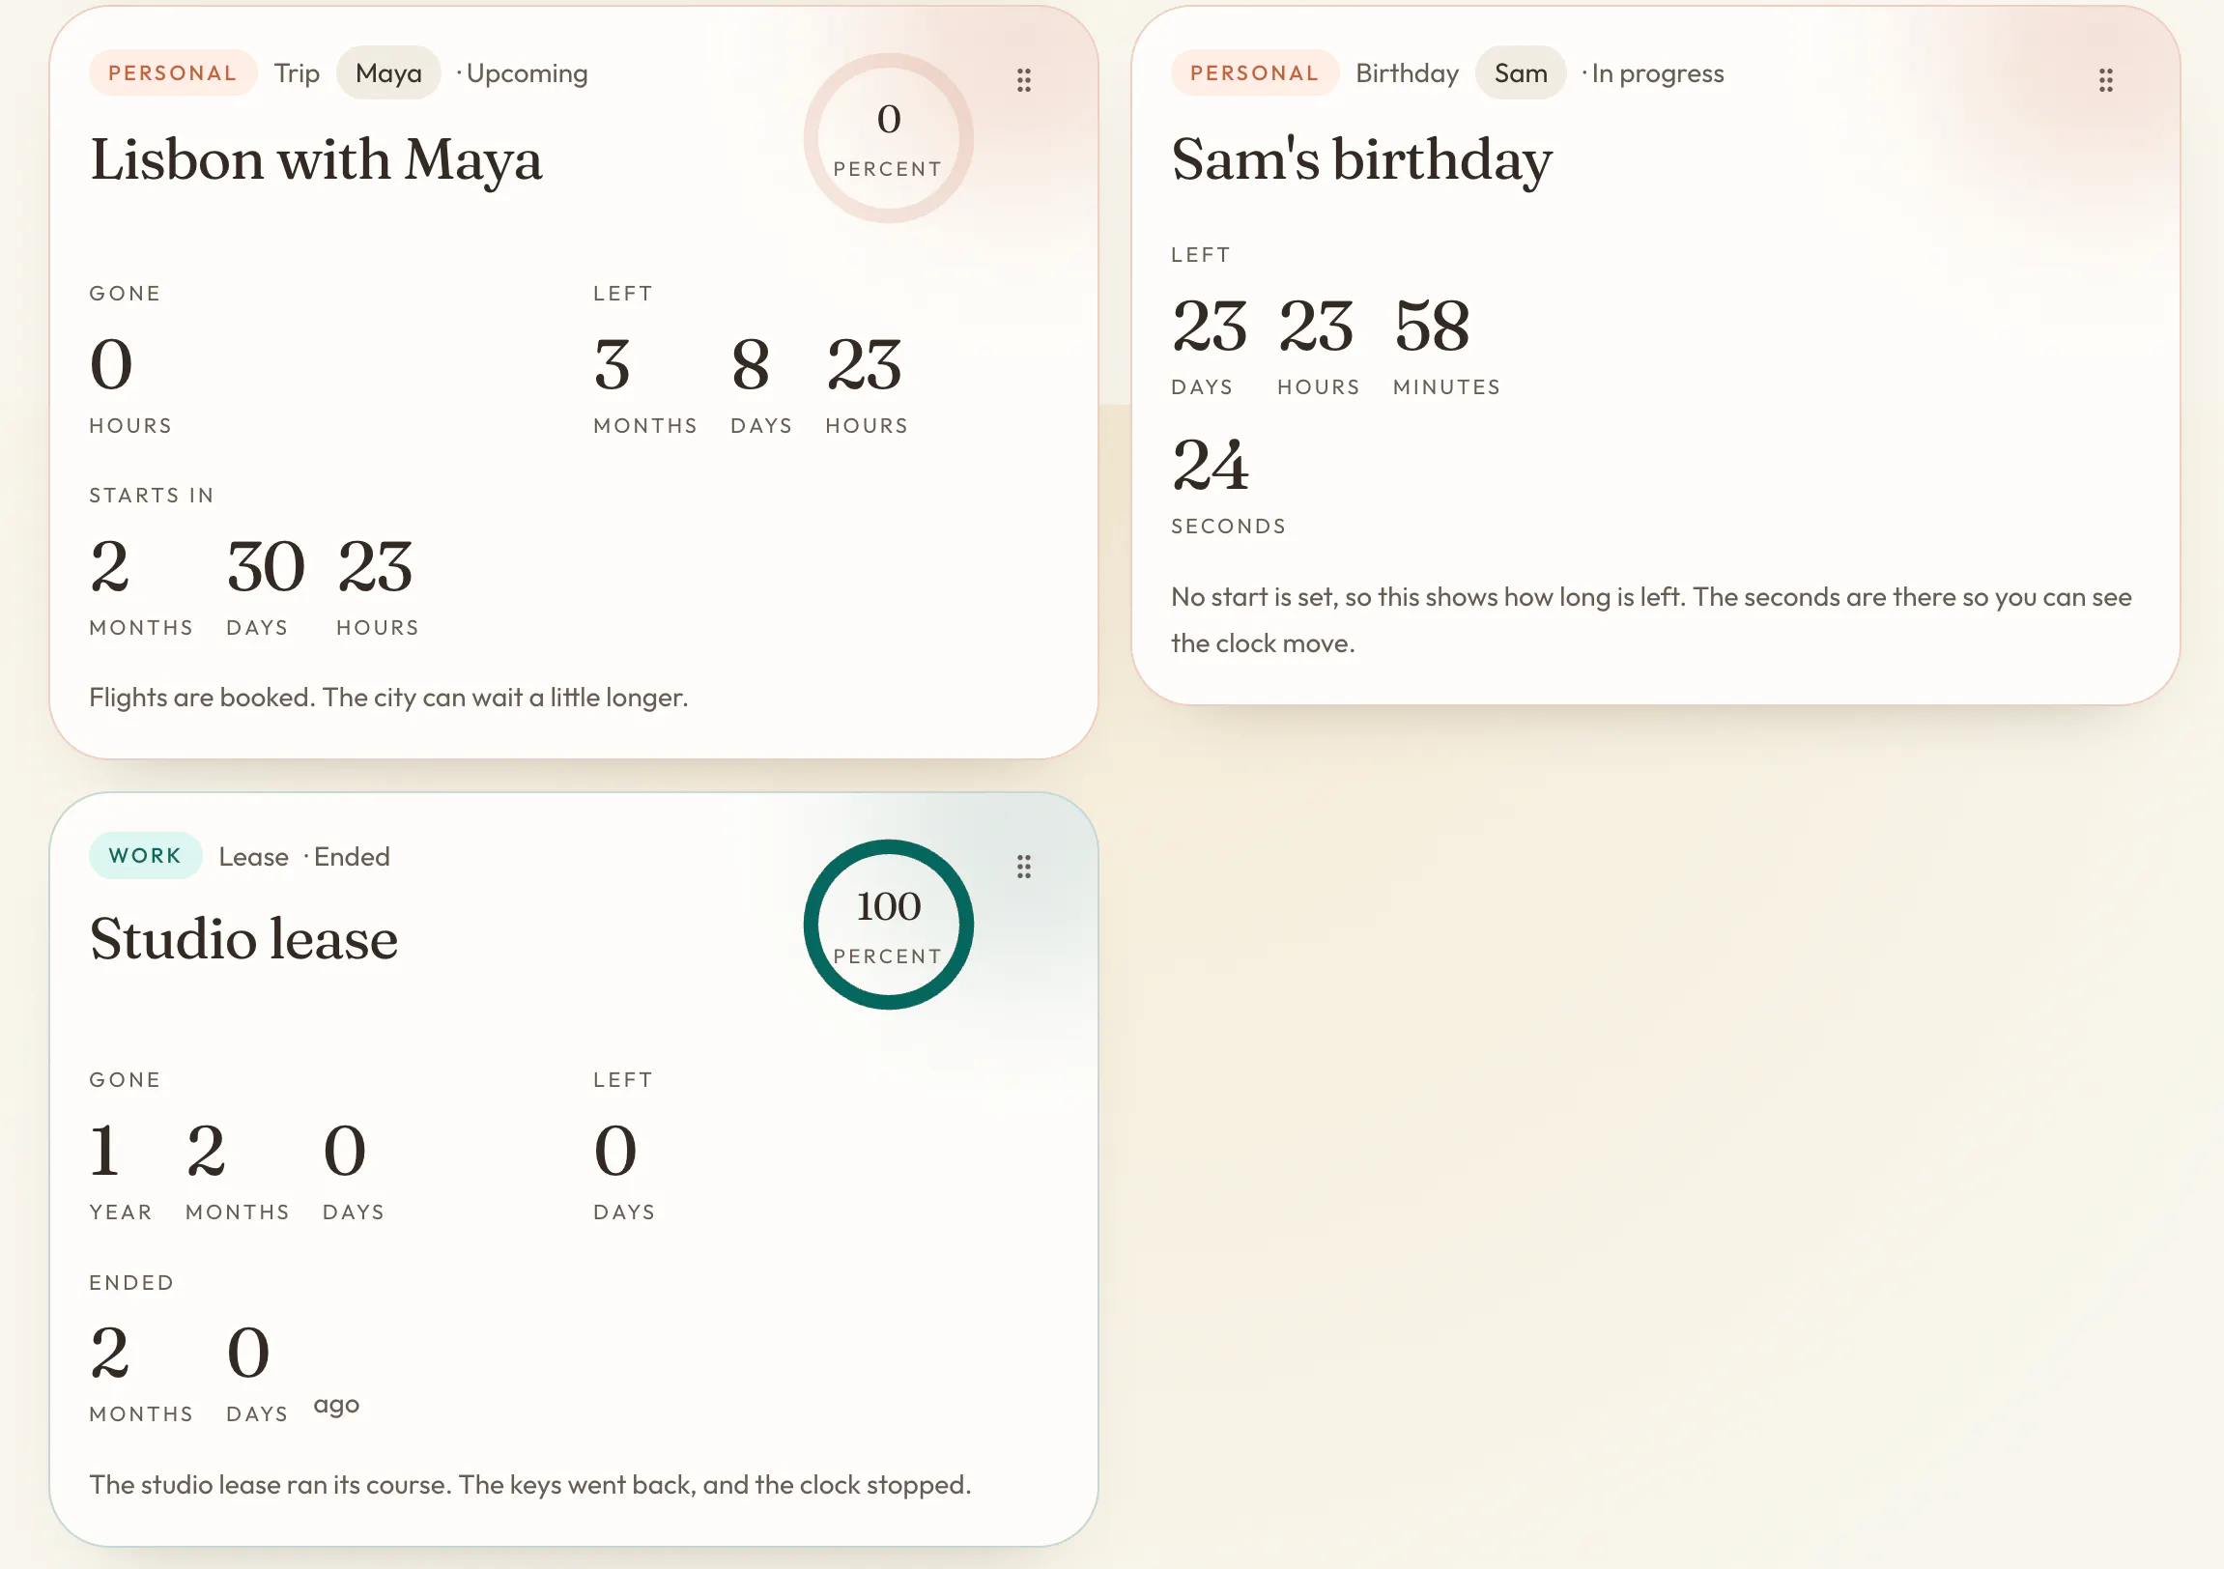Viewport: 2224px width, 1569px height.
Task: Click the Sam person chip
Action: click(x=1520, y=72)
